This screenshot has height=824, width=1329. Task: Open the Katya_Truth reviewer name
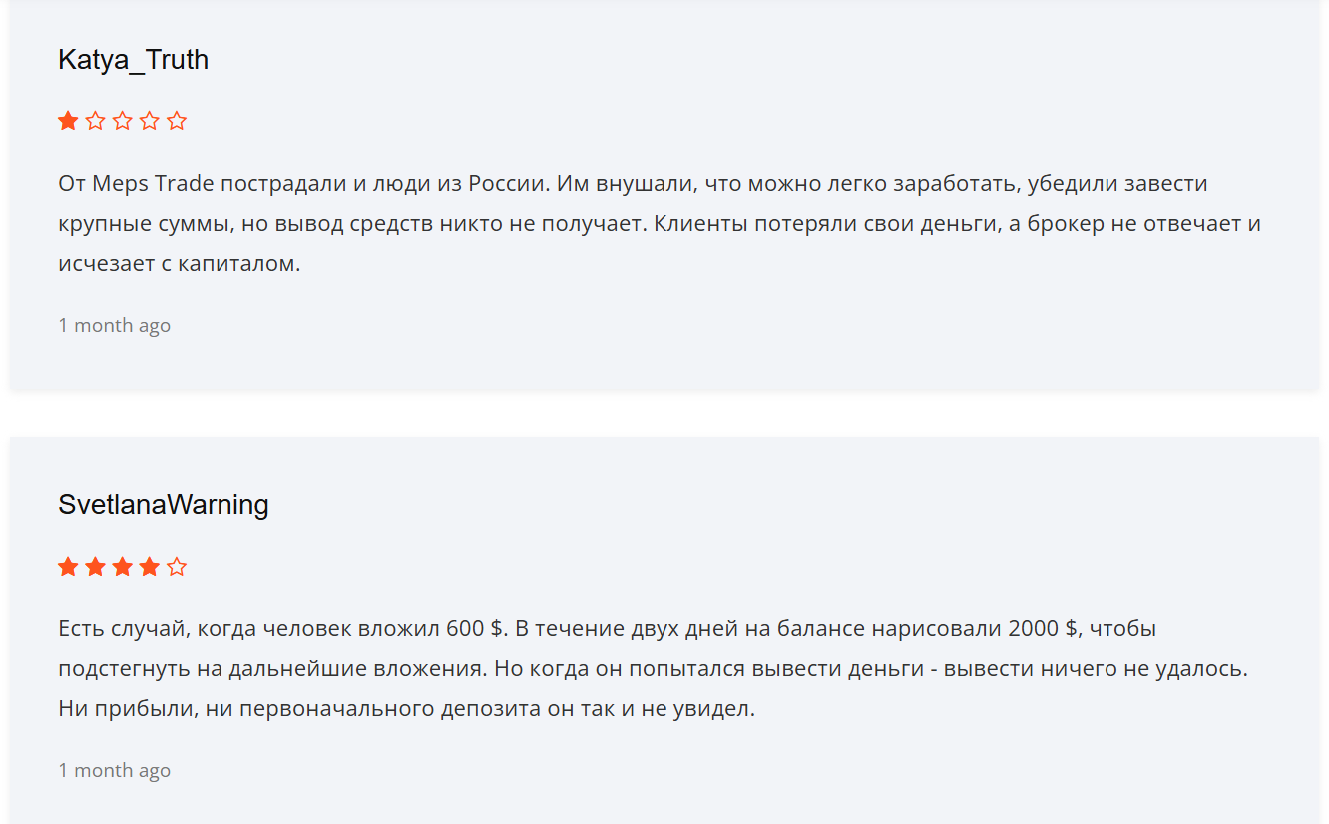[133, 60]
